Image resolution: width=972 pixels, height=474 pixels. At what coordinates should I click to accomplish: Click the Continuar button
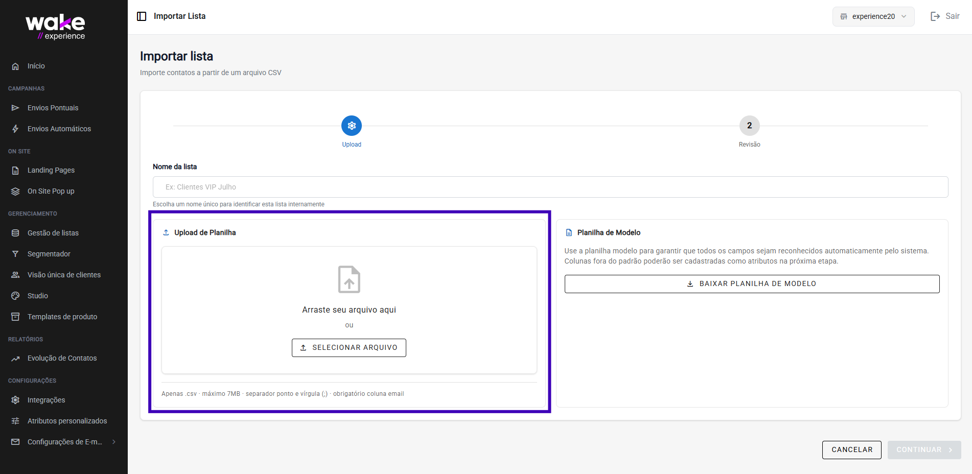coord(924,450)
